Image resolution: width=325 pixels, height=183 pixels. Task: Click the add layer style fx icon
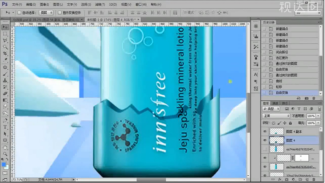tap(280, 179)
